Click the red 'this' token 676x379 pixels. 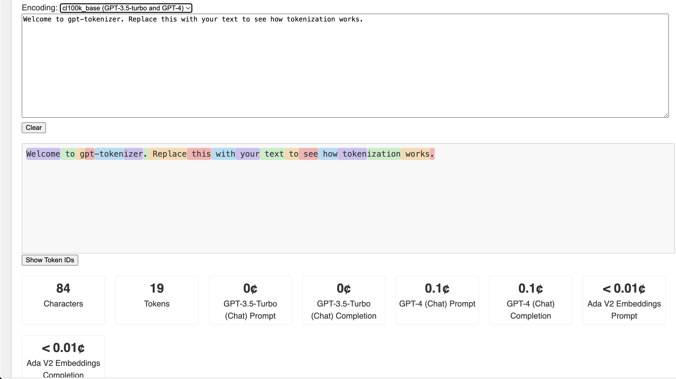[199, 154]
